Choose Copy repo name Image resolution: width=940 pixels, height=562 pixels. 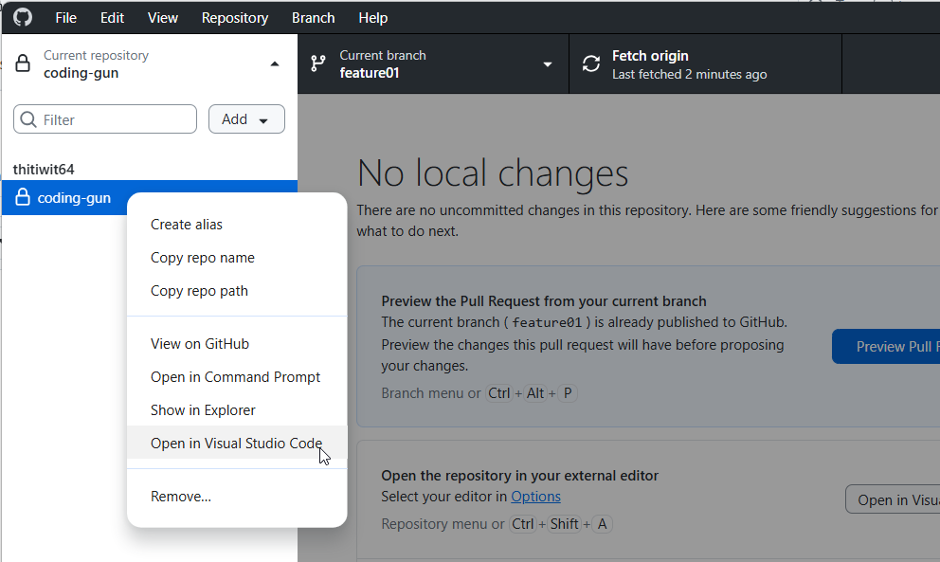[x=237, y=258]
